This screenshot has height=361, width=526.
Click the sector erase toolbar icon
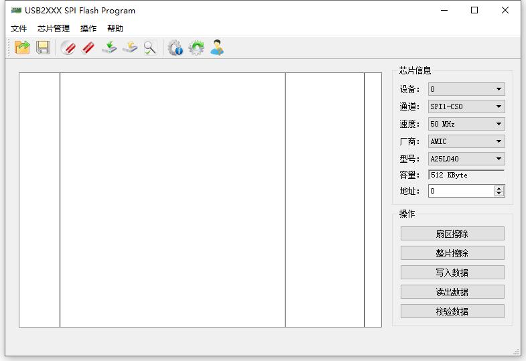68,48
